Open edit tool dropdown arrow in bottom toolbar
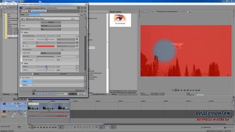This screenshot has height=132, width=235. pos(62,127)
